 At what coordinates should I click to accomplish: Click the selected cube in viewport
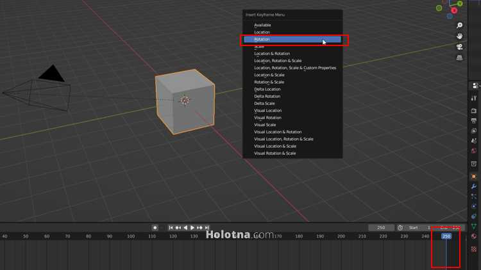tap(185, 102)
